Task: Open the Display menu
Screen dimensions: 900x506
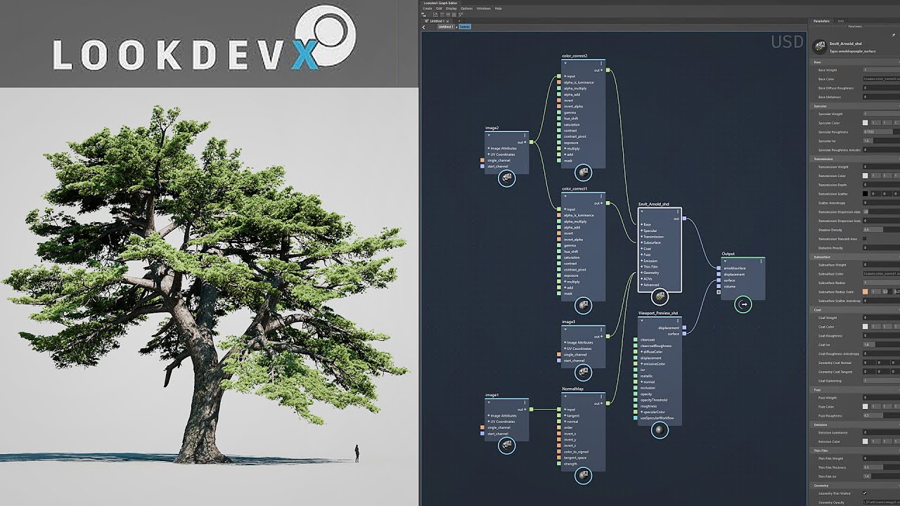Action: [x=451, y=8]
